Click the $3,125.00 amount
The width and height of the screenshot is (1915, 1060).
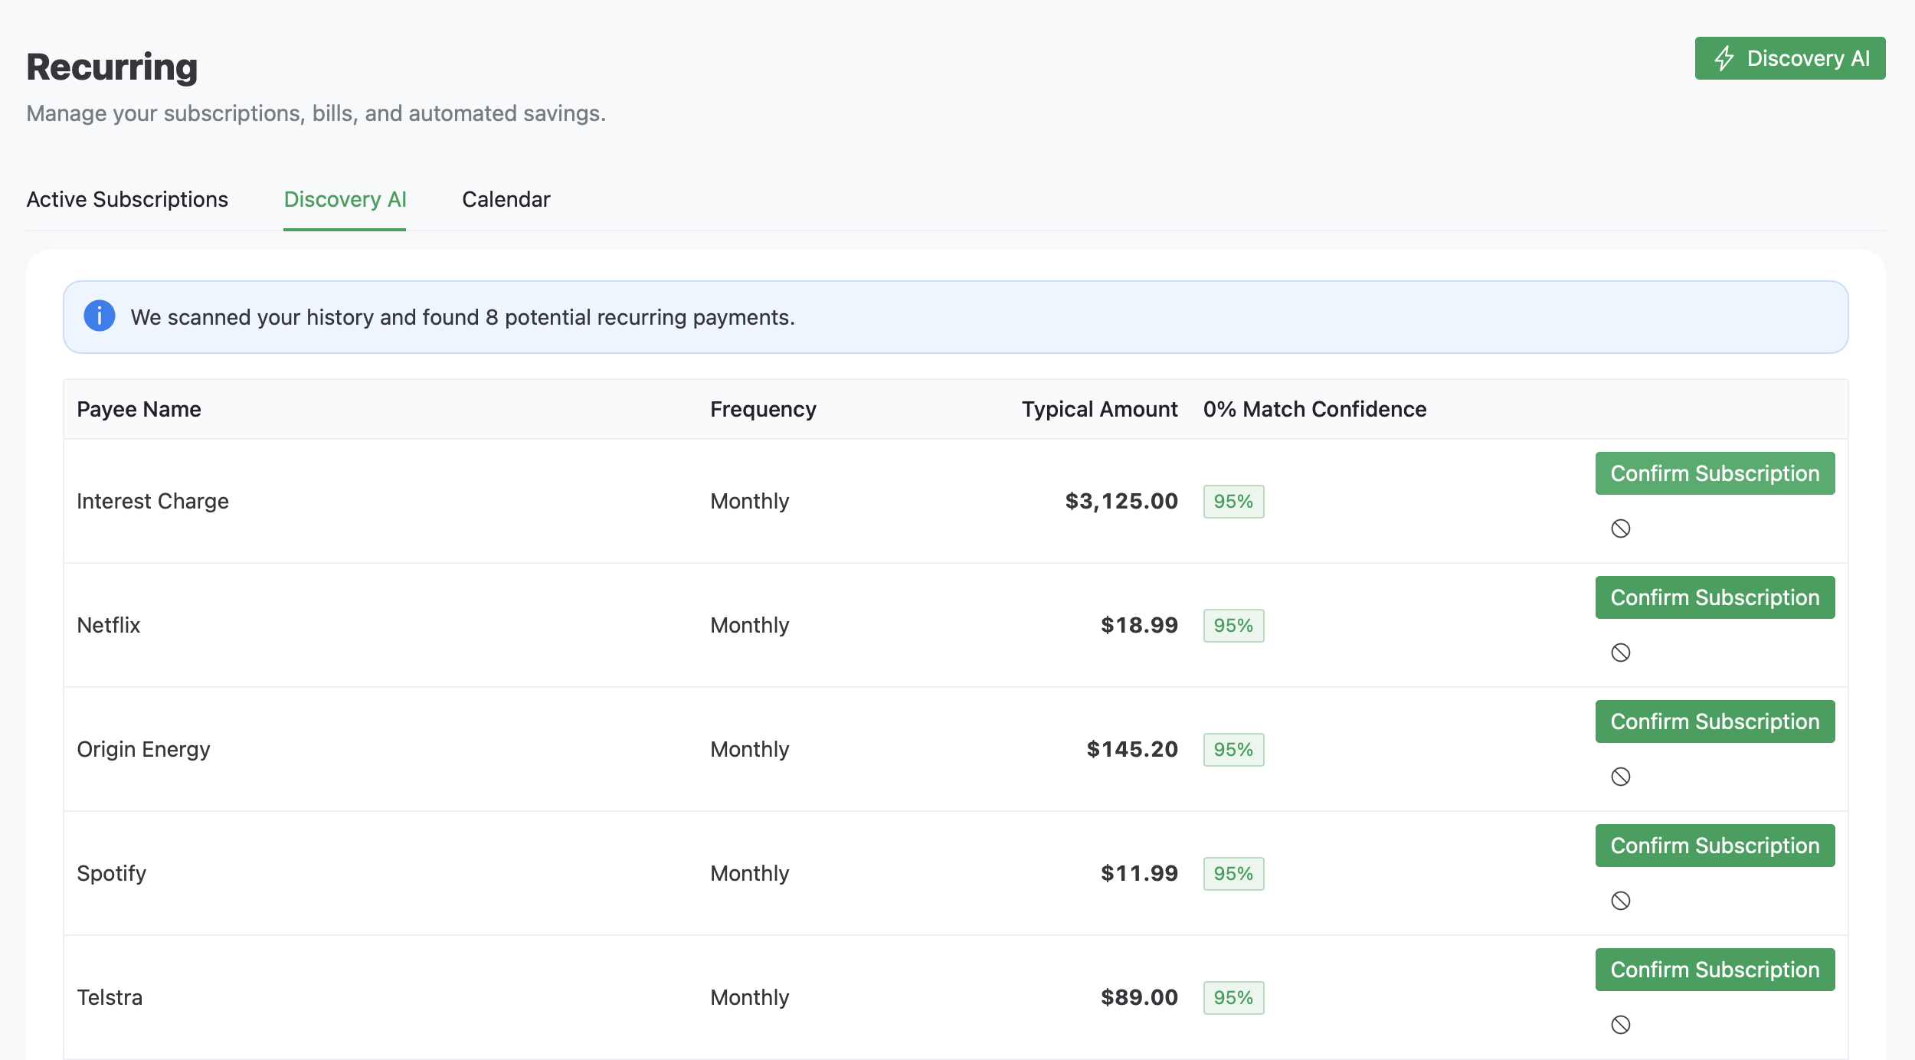(1121, 501)
